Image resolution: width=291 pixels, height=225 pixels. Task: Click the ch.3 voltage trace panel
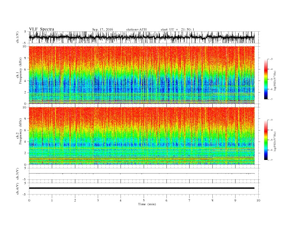pyautogui.click(x=144, y=174)
